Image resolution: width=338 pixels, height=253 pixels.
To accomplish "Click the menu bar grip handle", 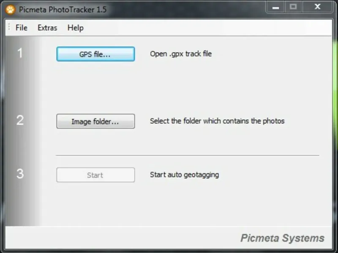I will [9, 28].
